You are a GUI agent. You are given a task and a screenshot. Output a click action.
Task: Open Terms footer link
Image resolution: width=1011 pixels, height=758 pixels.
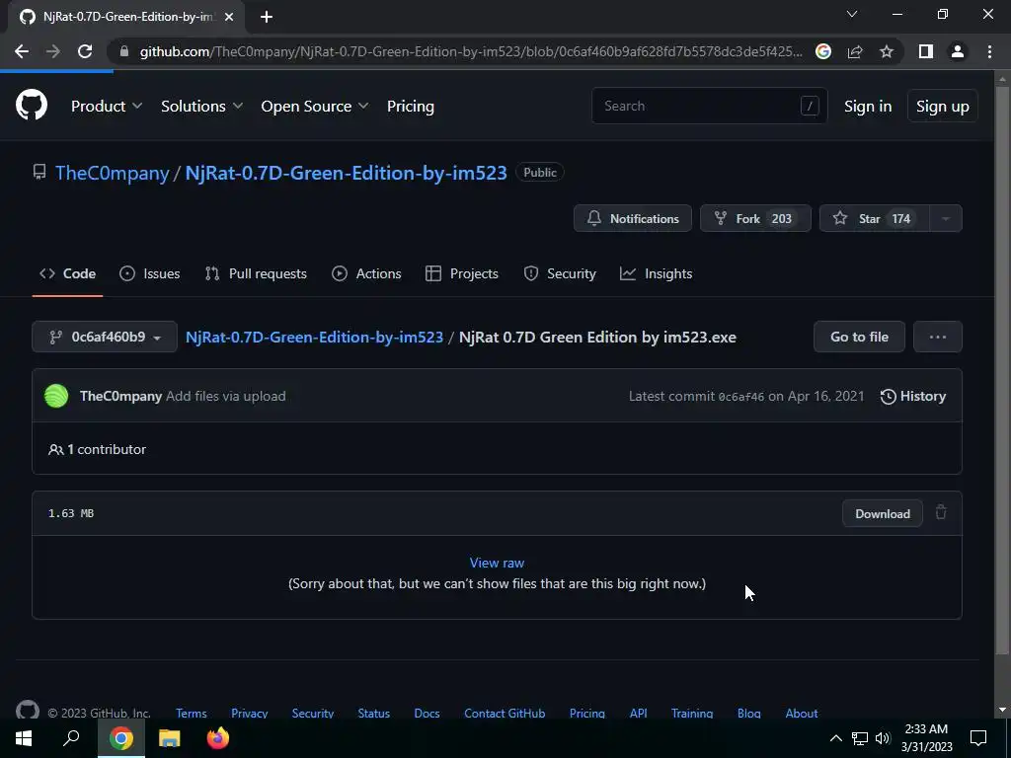point(192,713)
